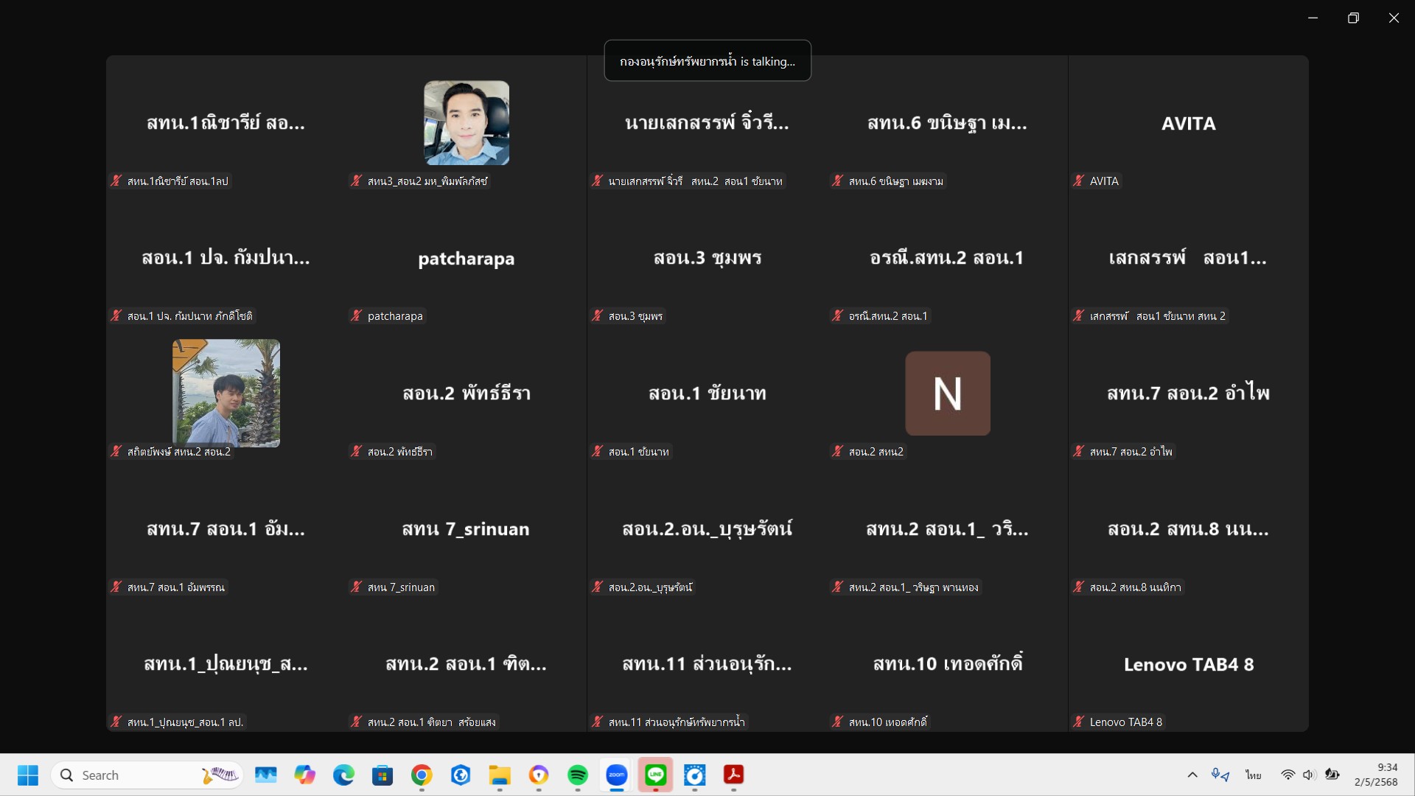Viewport: 1415px width, 796px height.
Task: Open Google Chrome from taskbar
Action: point(422,775)
